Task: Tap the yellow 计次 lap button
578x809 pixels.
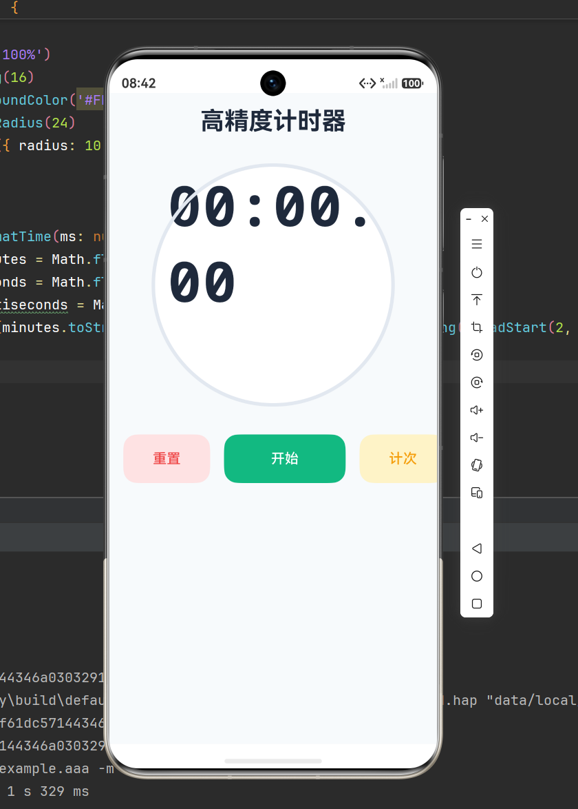Action: coord(398,459)
